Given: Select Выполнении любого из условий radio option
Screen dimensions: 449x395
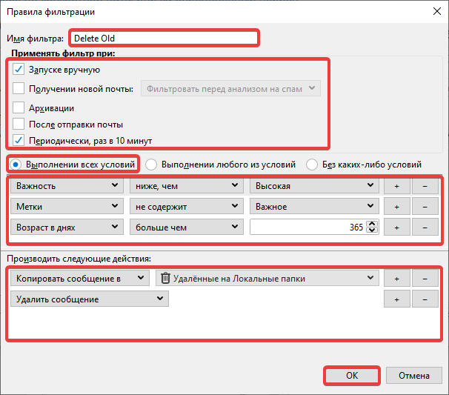Looking at the screenshot, I should [151, 164].
